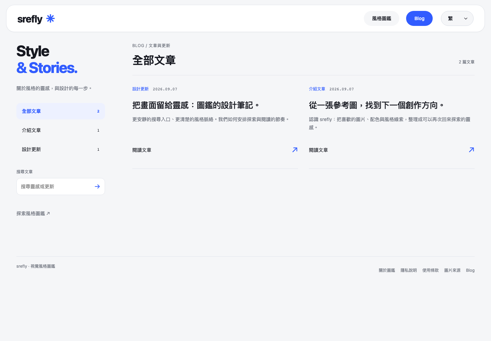Open article 把畫面留給靈感：圖鑑的設計筆記
Viewport: 491px width, 341px height.
pyautogui.click(x=196, y=105)
